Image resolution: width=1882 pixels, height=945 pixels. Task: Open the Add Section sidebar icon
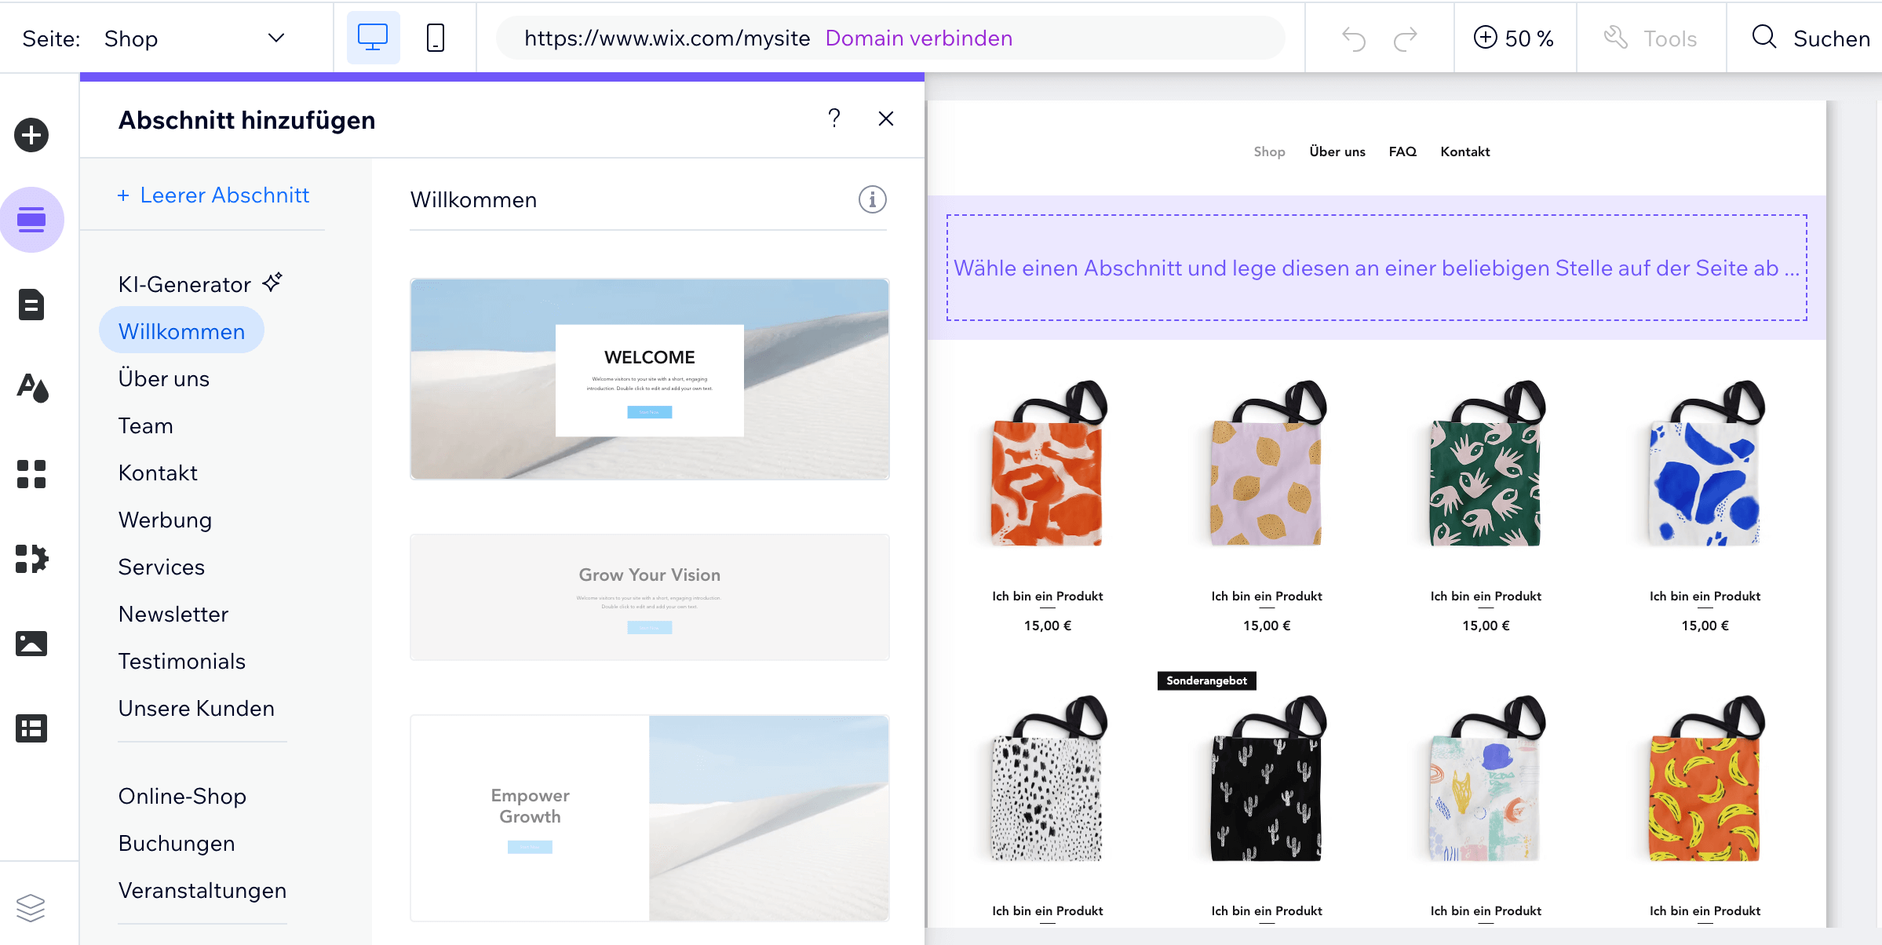[x=31, y=220]
